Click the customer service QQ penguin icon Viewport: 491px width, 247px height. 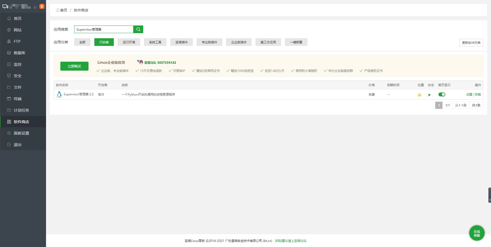[x=140, y=62]
